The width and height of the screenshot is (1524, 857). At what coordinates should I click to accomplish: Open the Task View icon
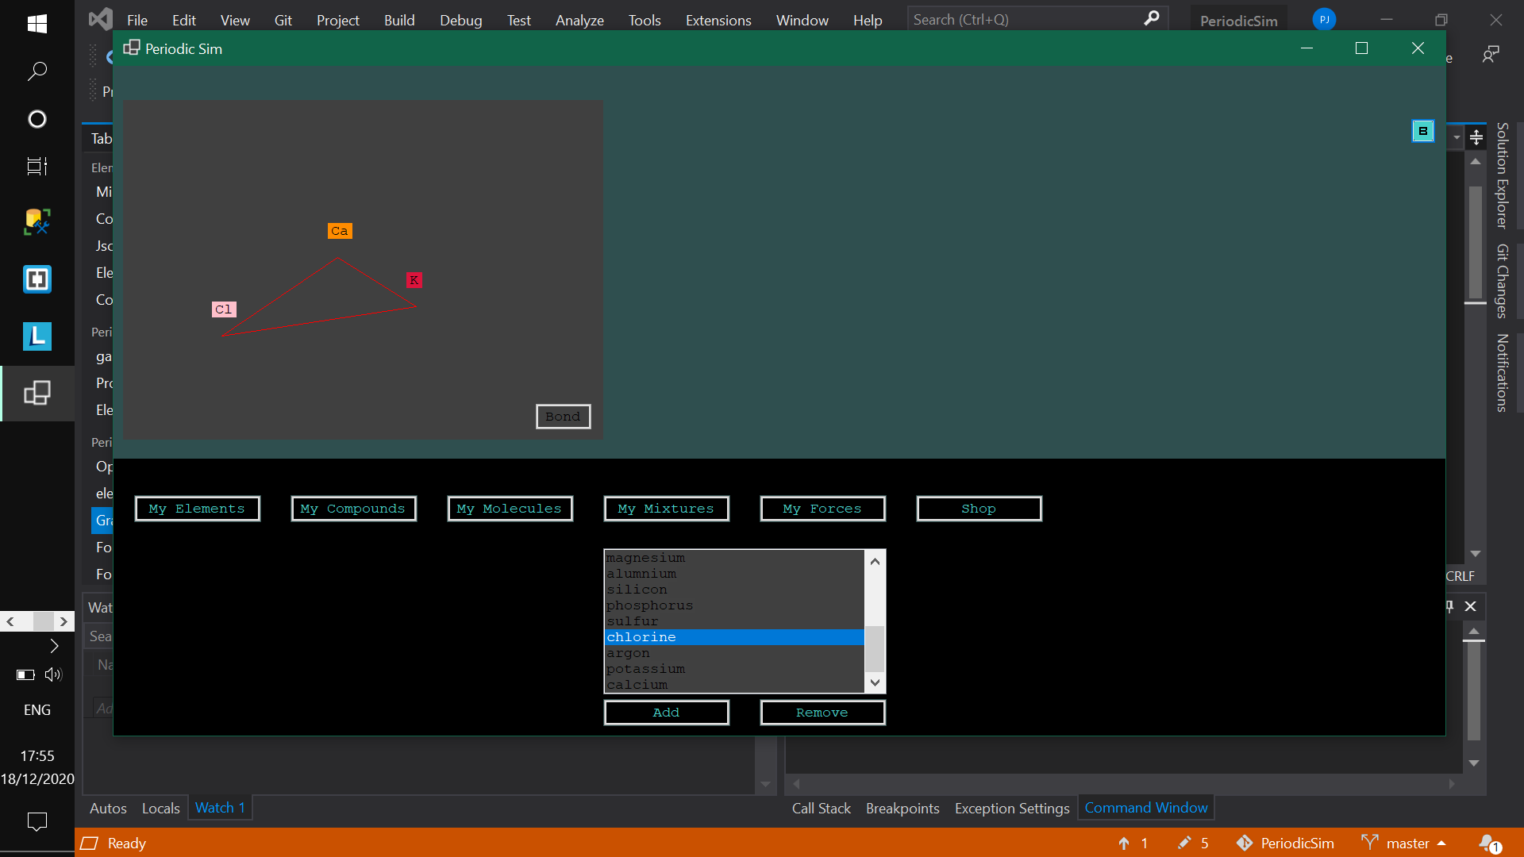point(37,166)
